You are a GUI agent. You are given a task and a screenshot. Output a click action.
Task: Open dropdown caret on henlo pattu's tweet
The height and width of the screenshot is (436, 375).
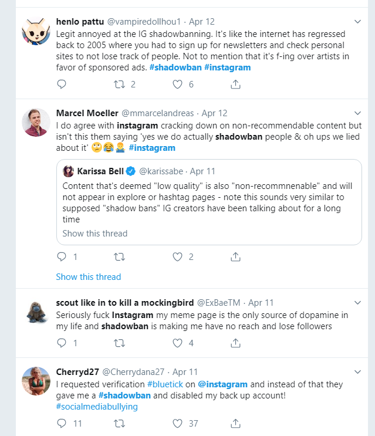point(359,22)
